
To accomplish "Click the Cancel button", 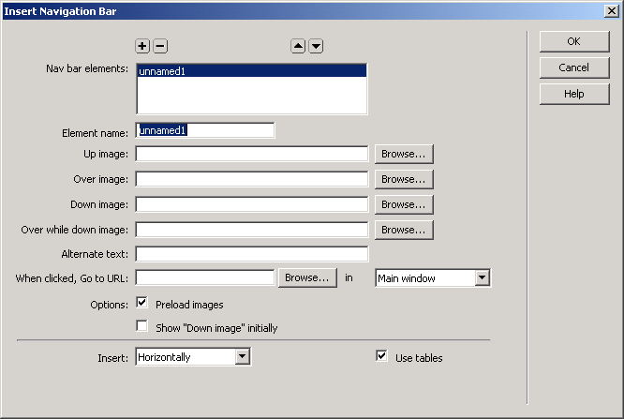I will (574, 67).
